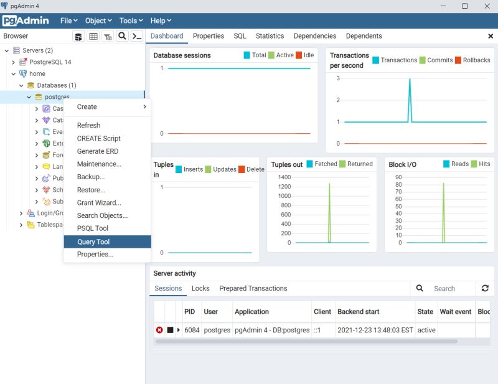The height and width of the screenshot is (384, 498).
Task: Click PostgreSQL 14 disconnected server icon
Action: tap(23, 62)
